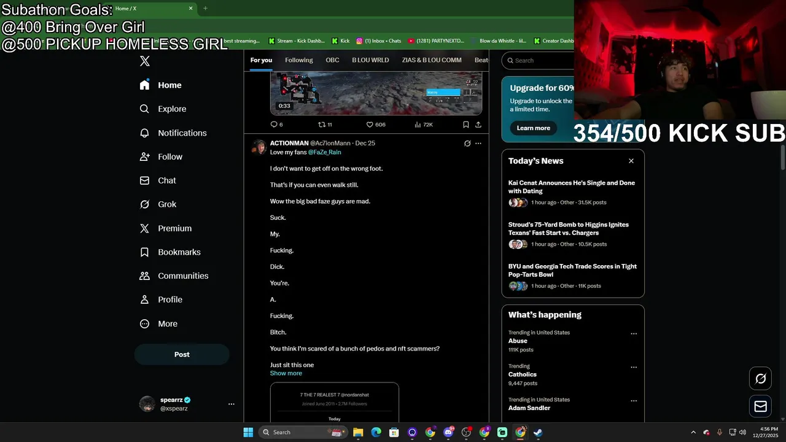Image resolution: width=786 pixels, height=442 pixels.
Task: Play the video showing 0:33
Action: pos(376,93)
